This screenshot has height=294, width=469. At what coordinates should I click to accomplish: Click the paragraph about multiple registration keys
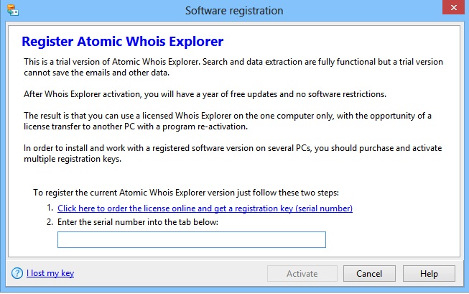pyautogui.click(x=231, y=154)
